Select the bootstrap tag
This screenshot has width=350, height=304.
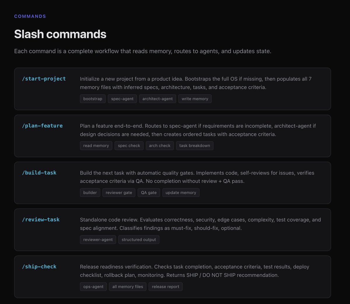[93, 99]
